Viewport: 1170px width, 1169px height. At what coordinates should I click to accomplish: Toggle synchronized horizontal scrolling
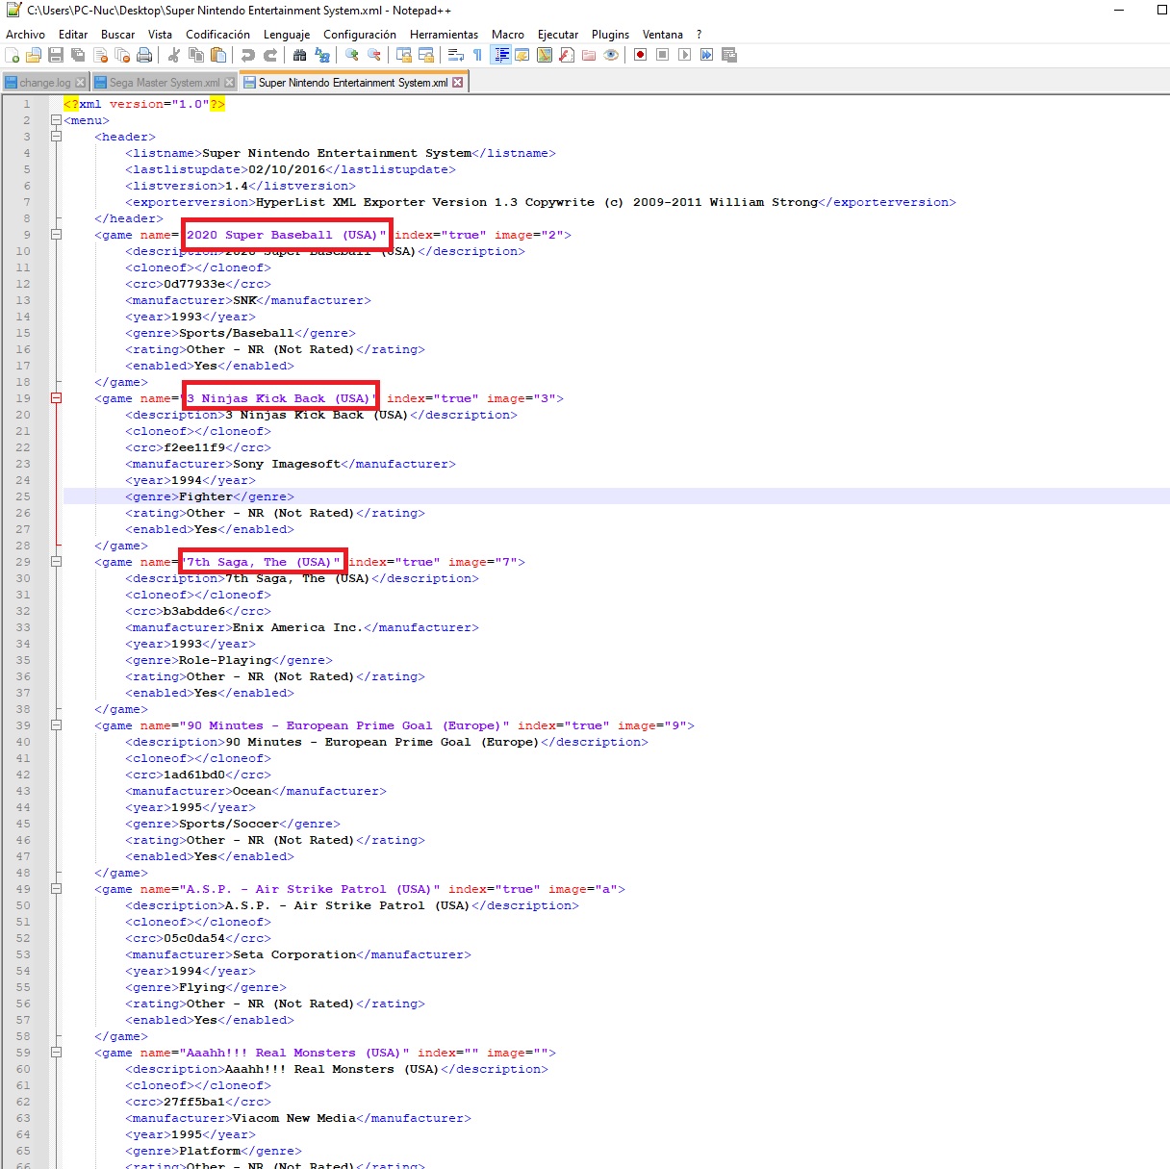(x=426, y=55)
